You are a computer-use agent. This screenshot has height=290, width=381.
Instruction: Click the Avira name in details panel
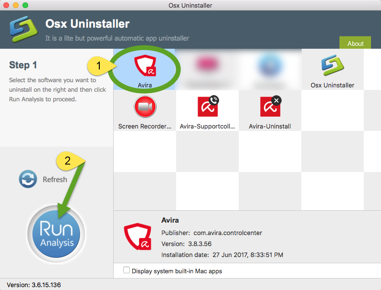point(170,220)
